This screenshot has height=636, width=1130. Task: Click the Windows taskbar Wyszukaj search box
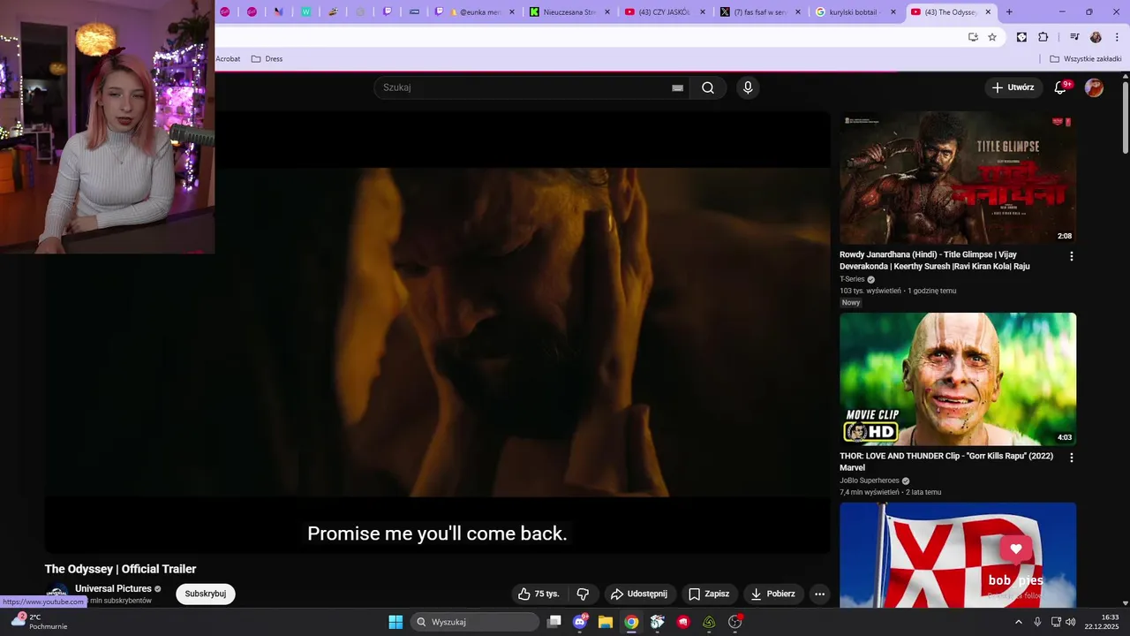point(475,622)
